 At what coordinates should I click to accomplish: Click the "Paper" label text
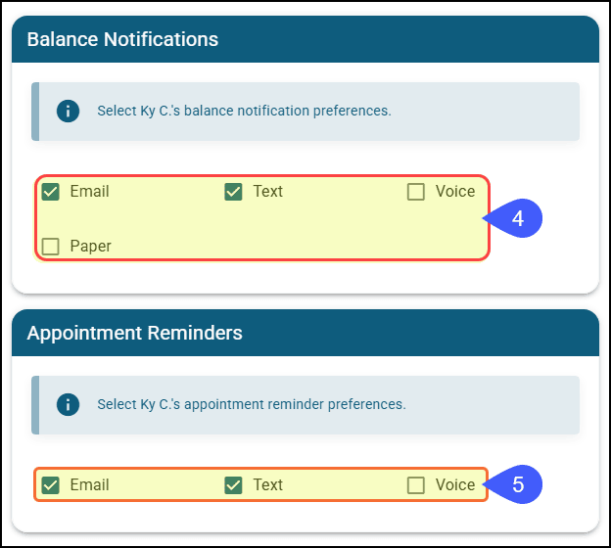tap(91, 247)
